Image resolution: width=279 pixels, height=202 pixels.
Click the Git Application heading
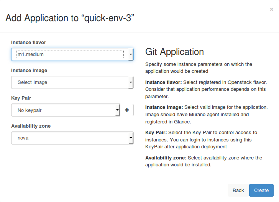(x=174, y=52)
